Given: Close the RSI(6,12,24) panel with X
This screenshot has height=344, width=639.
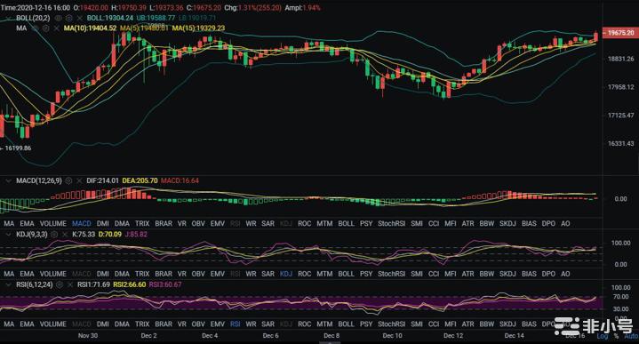Looking at the screenshot, I should [69, 284].
